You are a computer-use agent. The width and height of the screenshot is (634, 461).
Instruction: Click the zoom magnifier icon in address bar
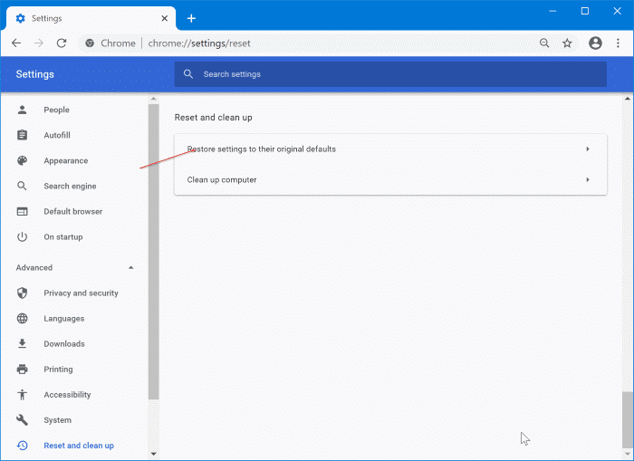click(x=544, y=43)
